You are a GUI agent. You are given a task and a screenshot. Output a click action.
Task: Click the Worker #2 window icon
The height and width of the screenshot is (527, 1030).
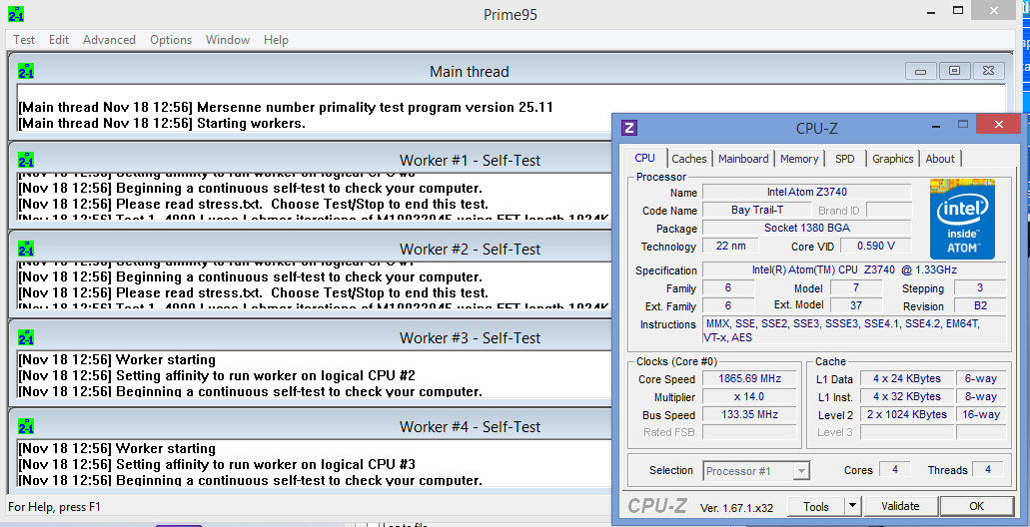(26, 250)
